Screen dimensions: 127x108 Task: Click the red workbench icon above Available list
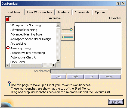[x=8, y=19]
